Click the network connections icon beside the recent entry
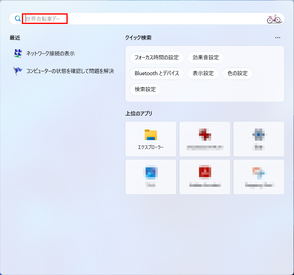 coord(18,54)
